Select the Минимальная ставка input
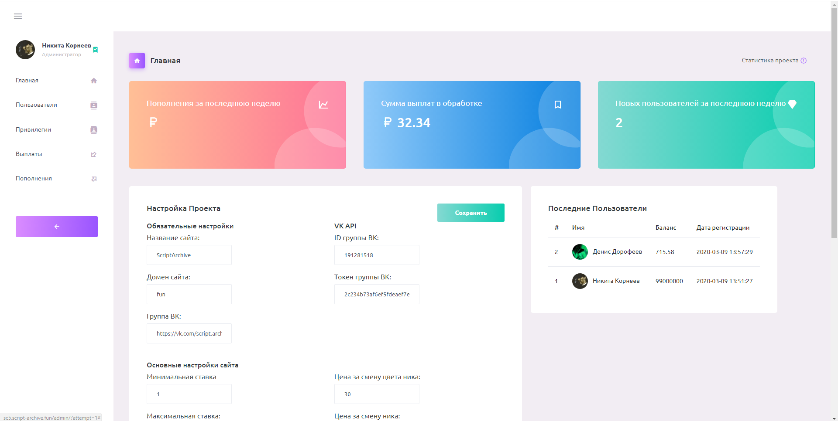838x421 pixels. click(189, 394)
